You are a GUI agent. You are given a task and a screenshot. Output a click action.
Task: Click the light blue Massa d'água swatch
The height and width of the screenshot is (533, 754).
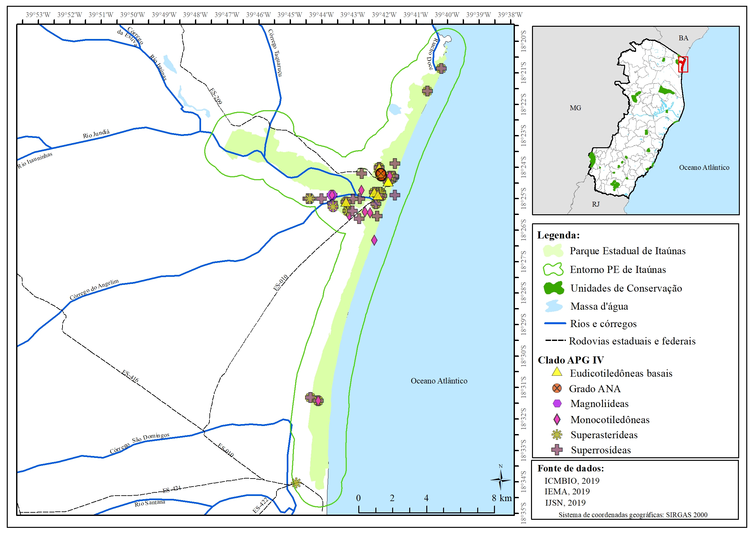554,306
